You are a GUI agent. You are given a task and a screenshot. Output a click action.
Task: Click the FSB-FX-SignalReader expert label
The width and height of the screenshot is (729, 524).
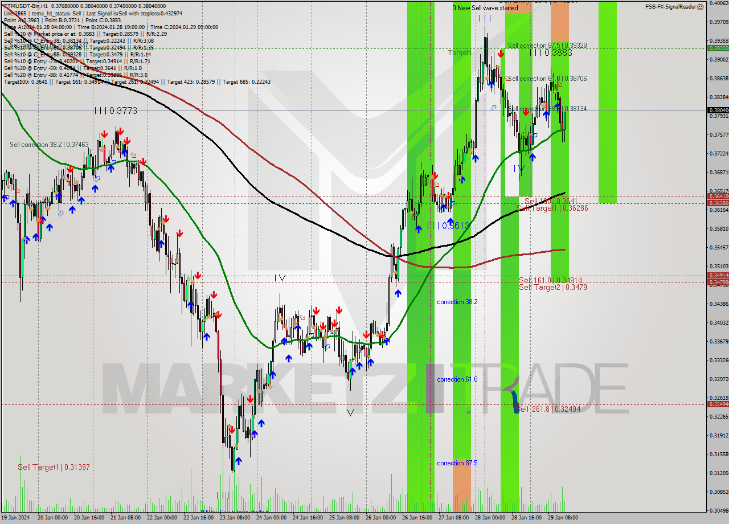tap(670, 7)
